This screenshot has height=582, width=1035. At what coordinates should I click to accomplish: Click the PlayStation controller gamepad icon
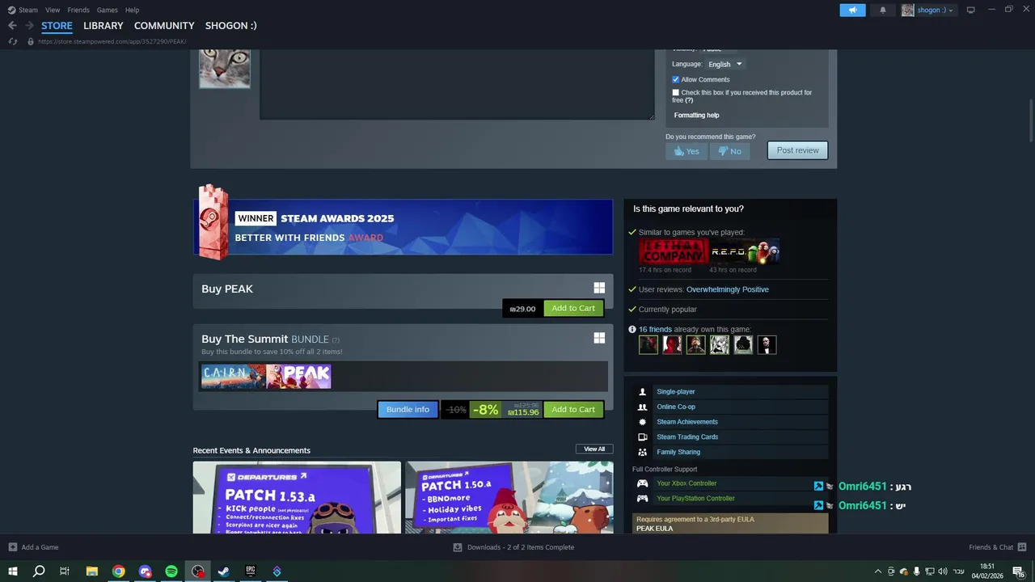[x=642, y=499]
